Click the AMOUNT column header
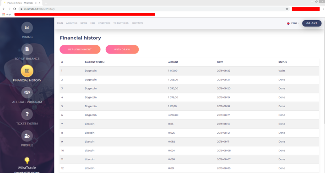The image size is (325, 173). 173,62
